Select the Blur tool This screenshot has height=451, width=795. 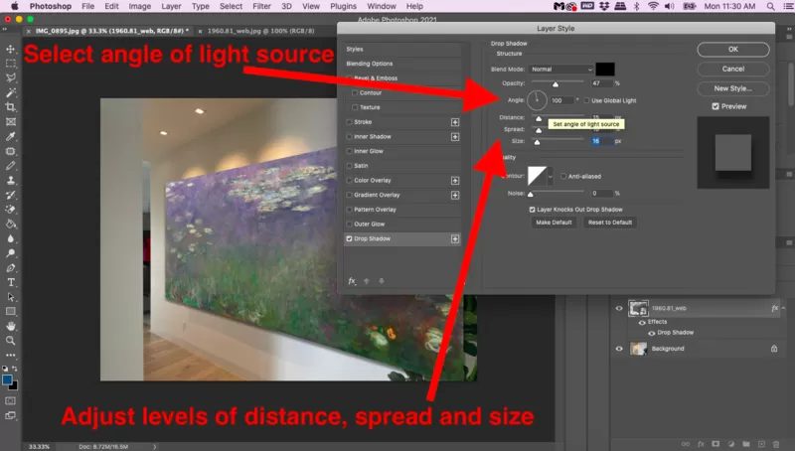tap(11, 238)
